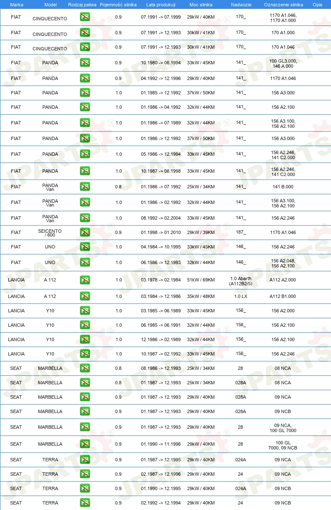331x510 pixels.
Task: Select the SEICENTO / 600 model cell
Action: 50,233
